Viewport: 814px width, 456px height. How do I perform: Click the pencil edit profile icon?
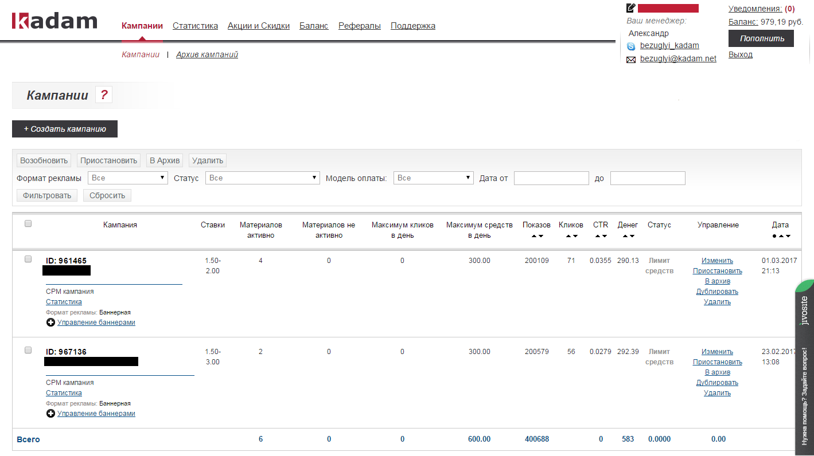pos(631,8)
